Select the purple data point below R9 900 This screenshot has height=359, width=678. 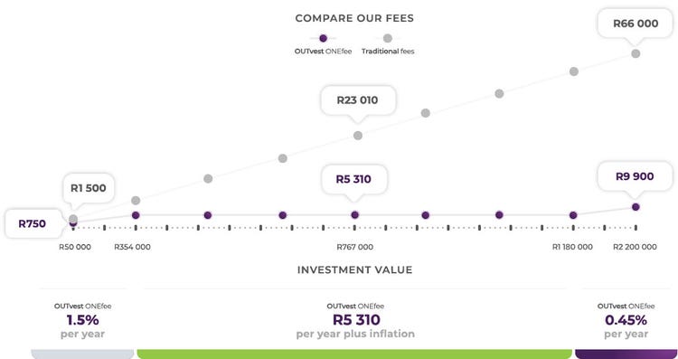pyautogui.click(x=636, y=207)
